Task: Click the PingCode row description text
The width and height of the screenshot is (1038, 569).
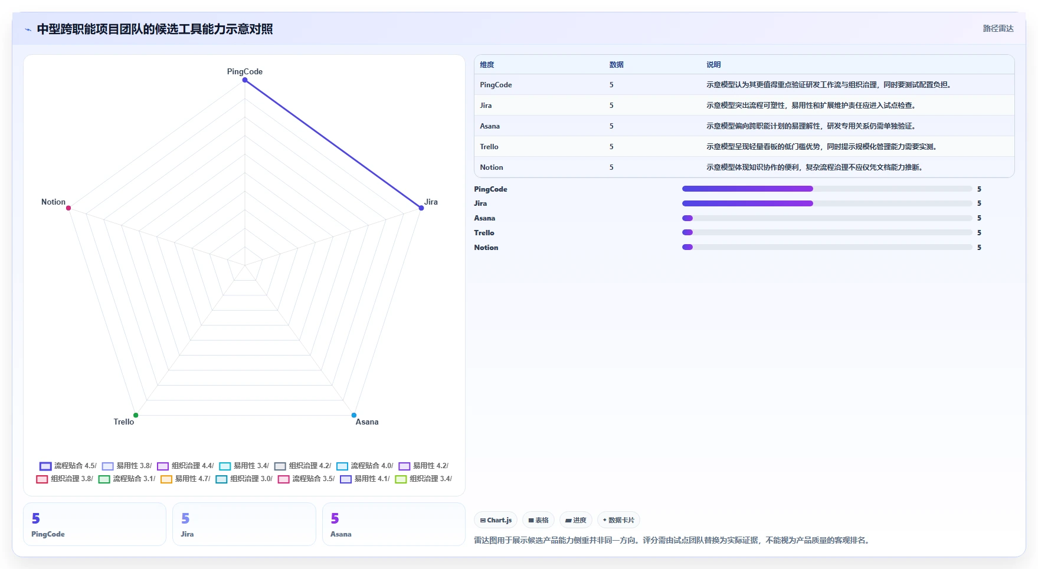Action: [829, 85]
